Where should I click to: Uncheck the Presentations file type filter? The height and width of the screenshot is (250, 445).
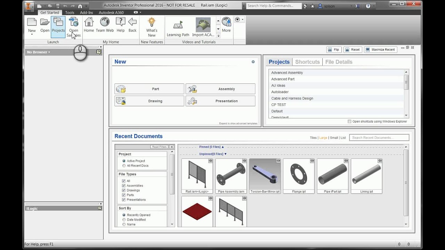point(124,200)
